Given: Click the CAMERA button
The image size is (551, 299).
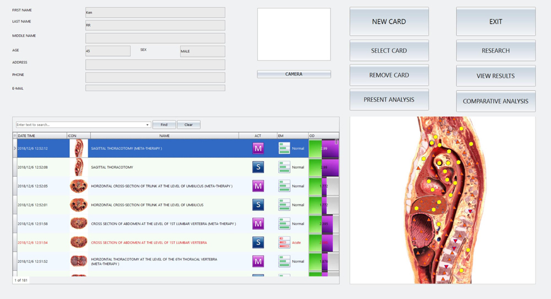Looking at the screenshot, I should point(294,74).
